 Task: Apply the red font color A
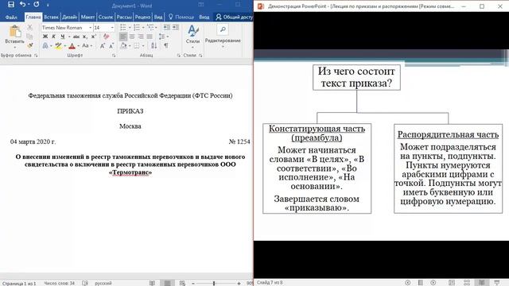click(x=72, y=46)
